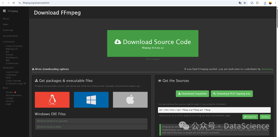
Task: Click the Git link in sources text
Action: [x=201, y=104]
